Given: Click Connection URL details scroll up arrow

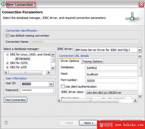Looking at the screenshot, I should point(140,56).
